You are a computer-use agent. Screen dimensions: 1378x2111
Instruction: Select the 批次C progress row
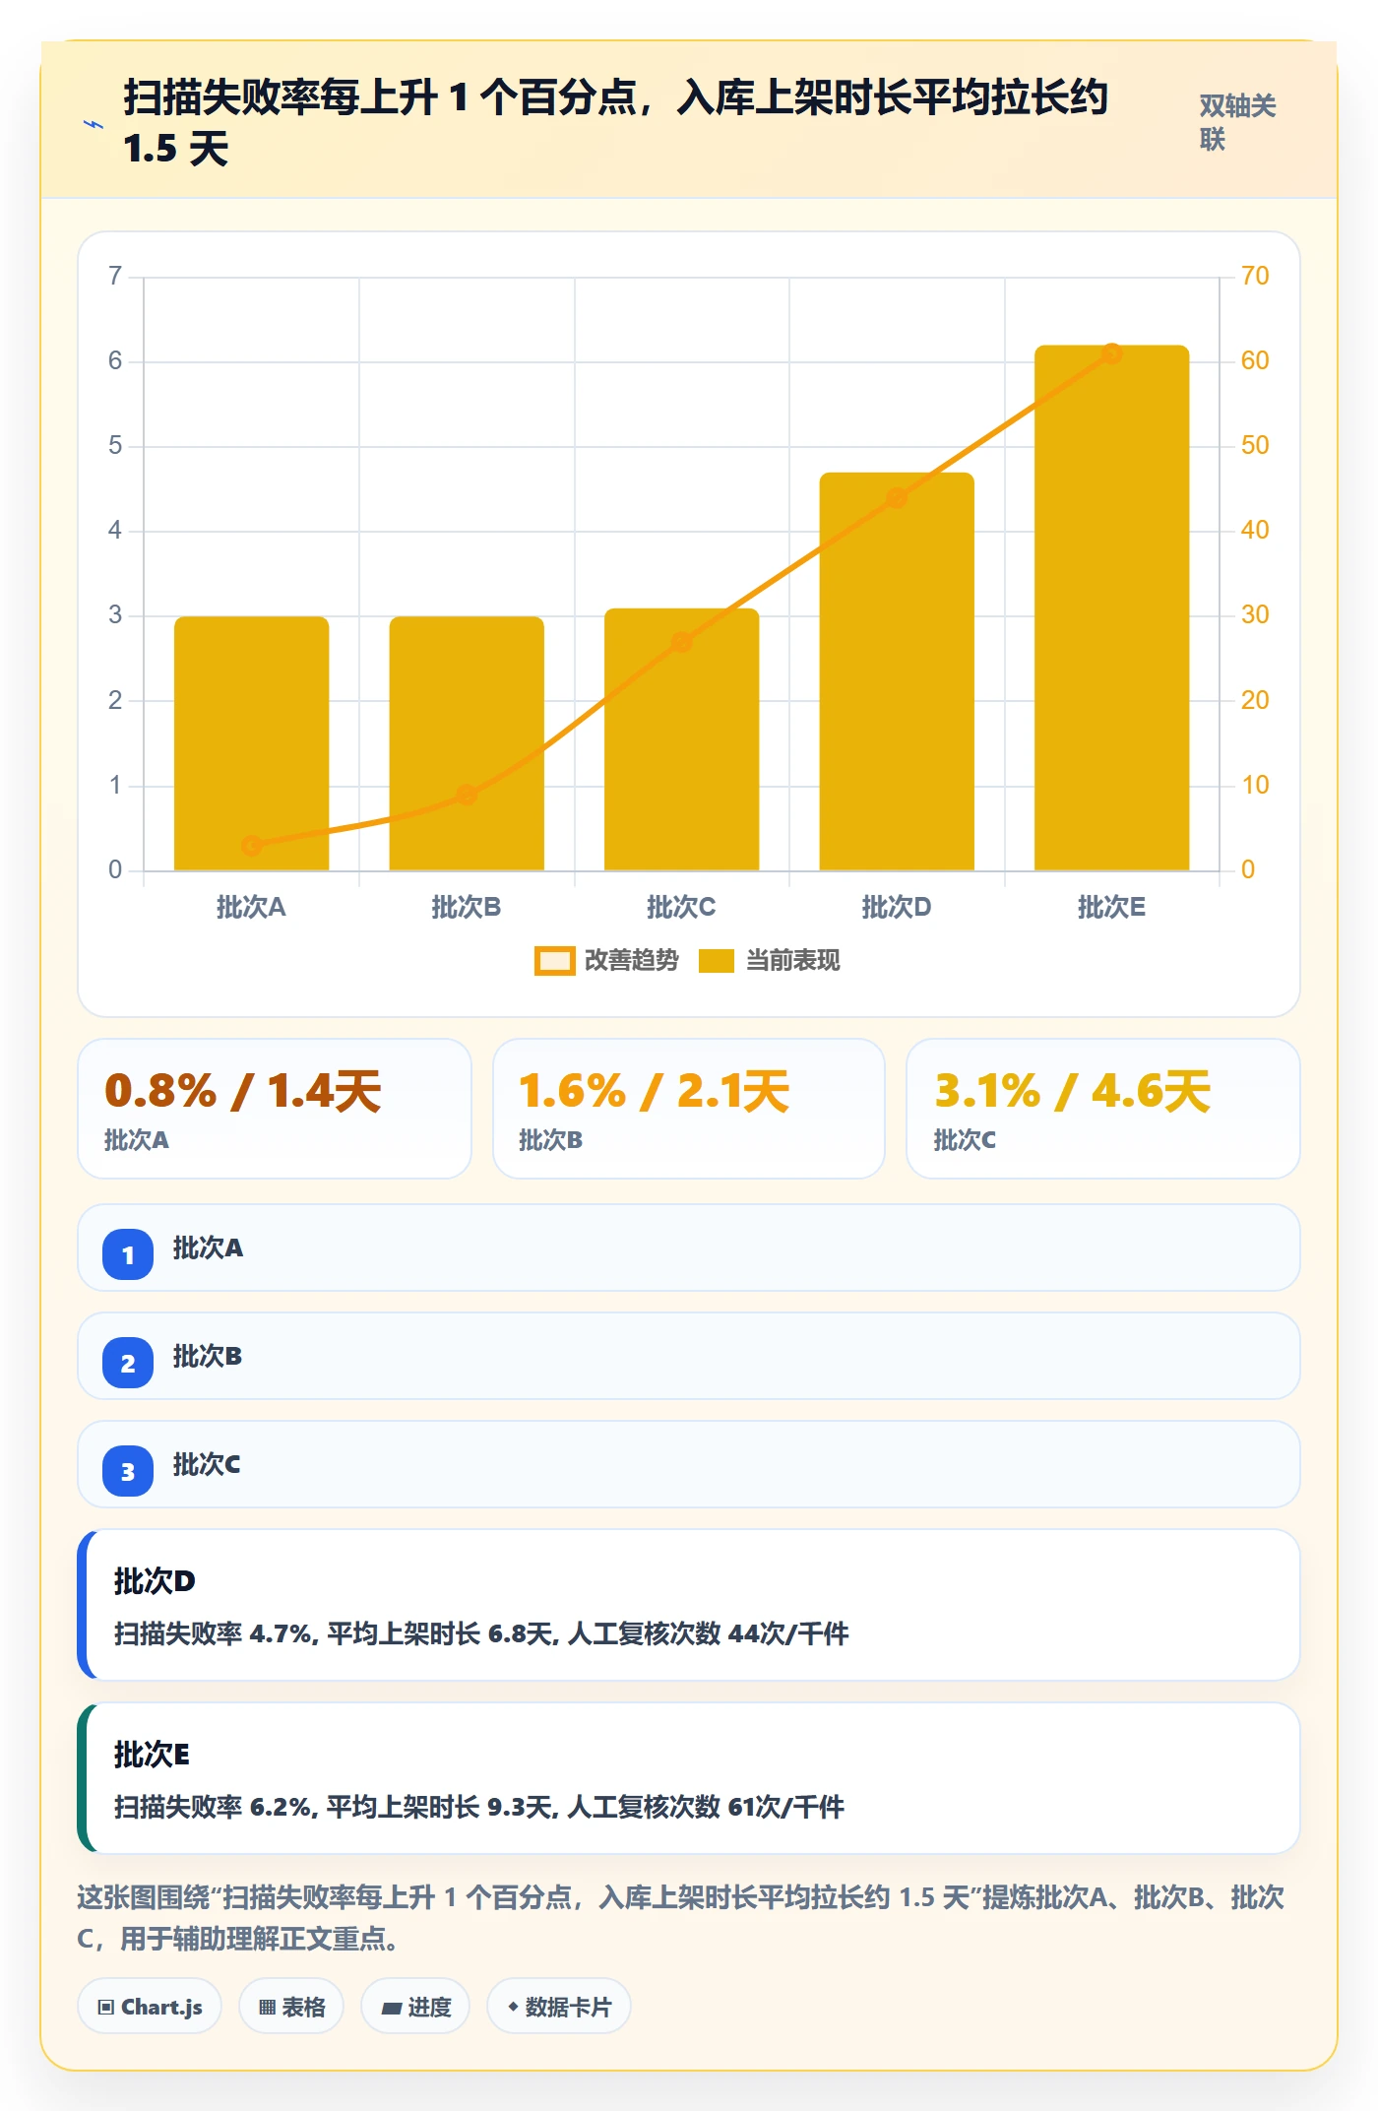point(689,1464)
